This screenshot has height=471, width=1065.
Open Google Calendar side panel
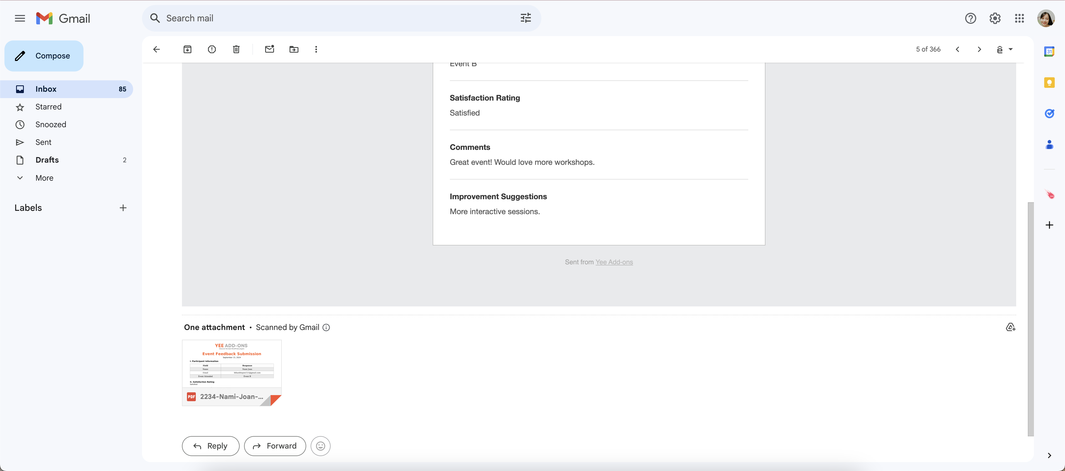(x=1049, y=51)
